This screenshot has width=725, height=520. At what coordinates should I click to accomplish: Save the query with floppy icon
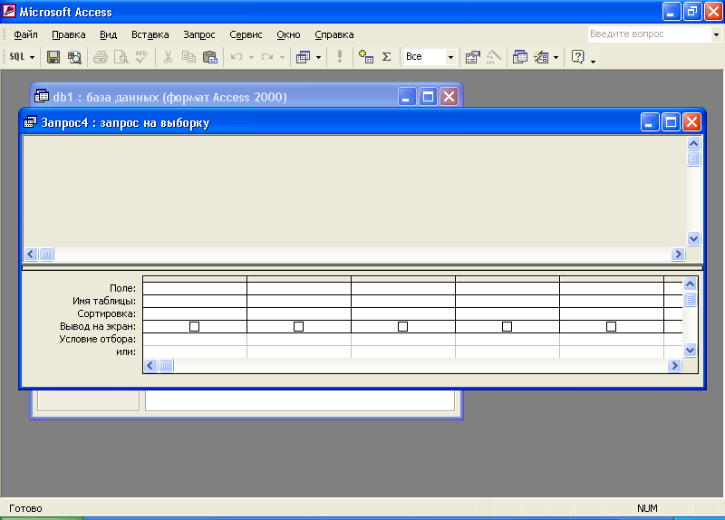[x=53, y=57]
